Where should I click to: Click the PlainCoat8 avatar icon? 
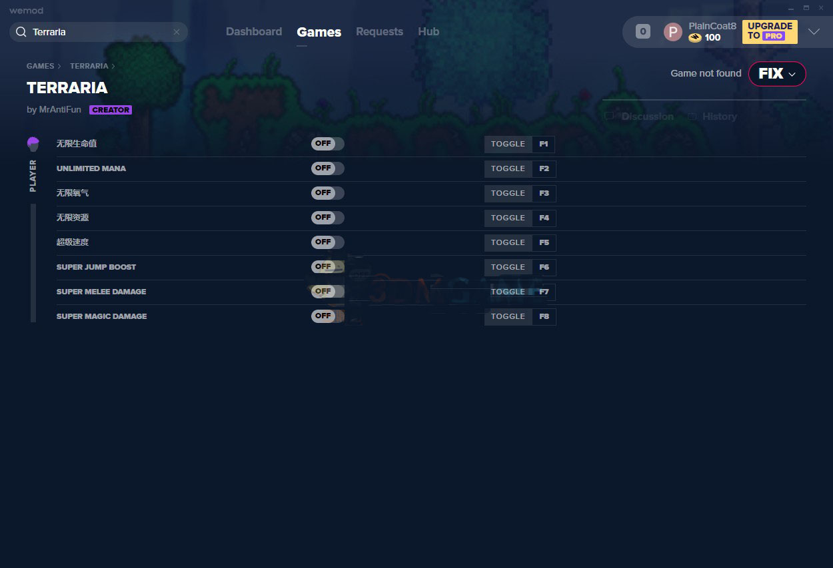(x=673, y=32)
